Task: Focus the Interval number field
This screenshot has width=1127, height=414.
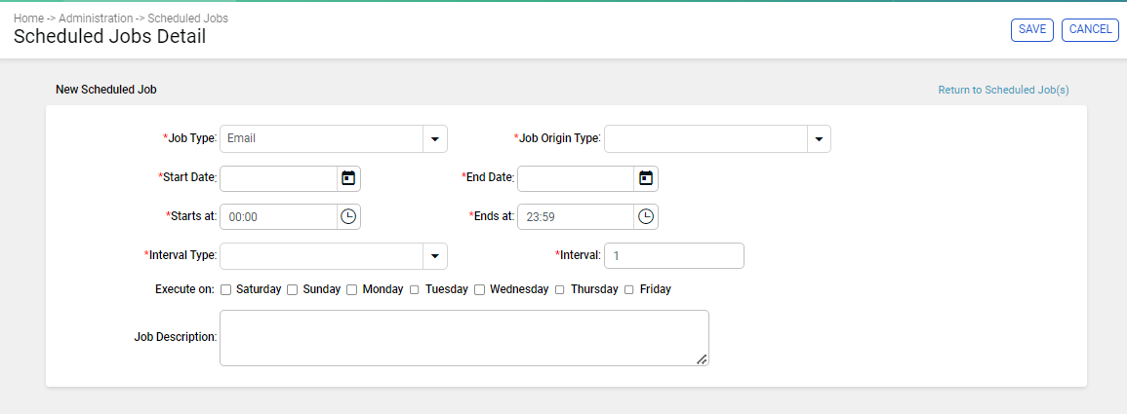Action: click(674, 256)
